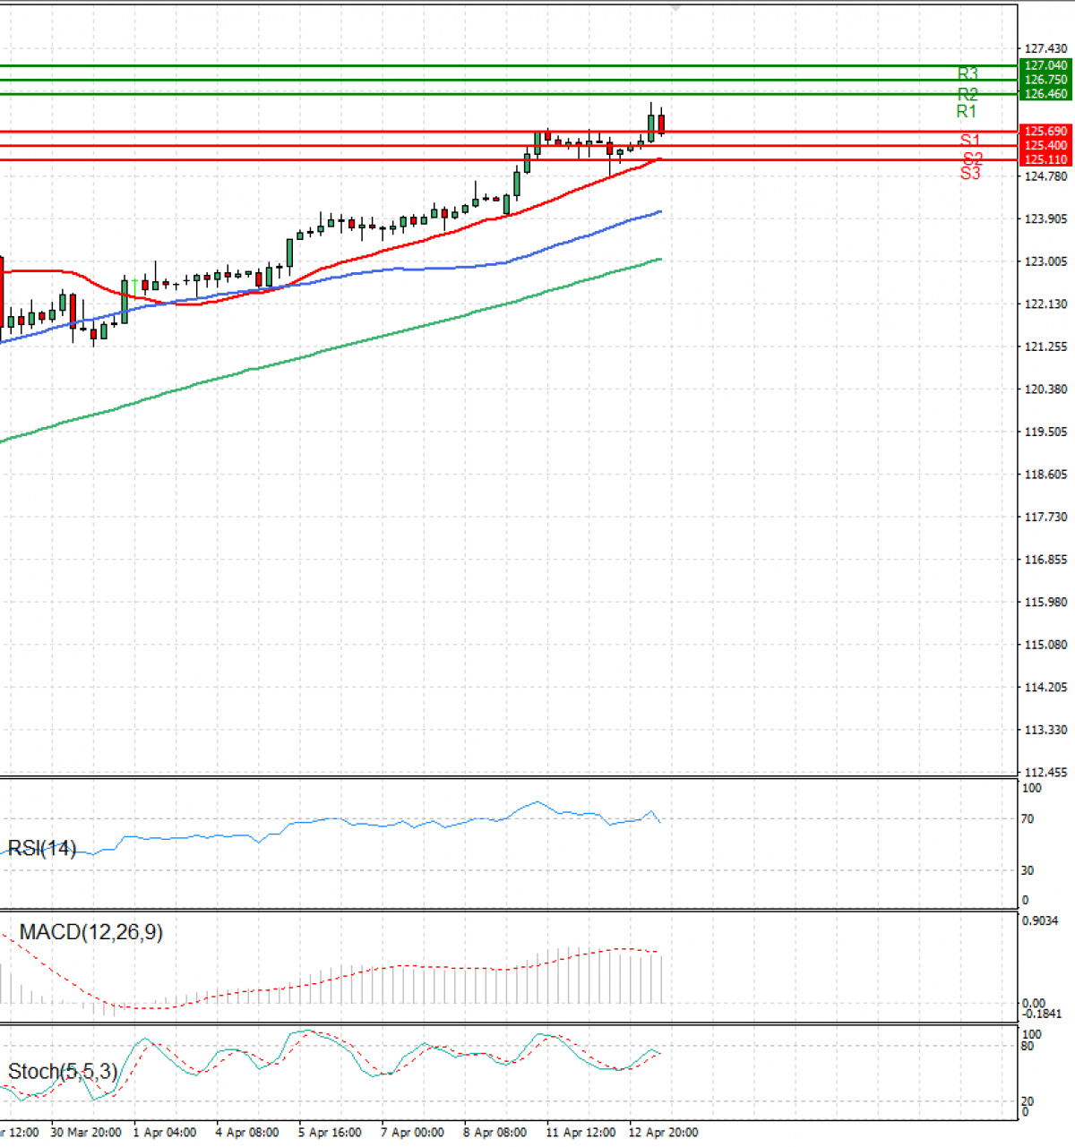Viewport: 1075px width, 1147px height.
Task: Select the end of the blue moving average line
Action: 659,211
